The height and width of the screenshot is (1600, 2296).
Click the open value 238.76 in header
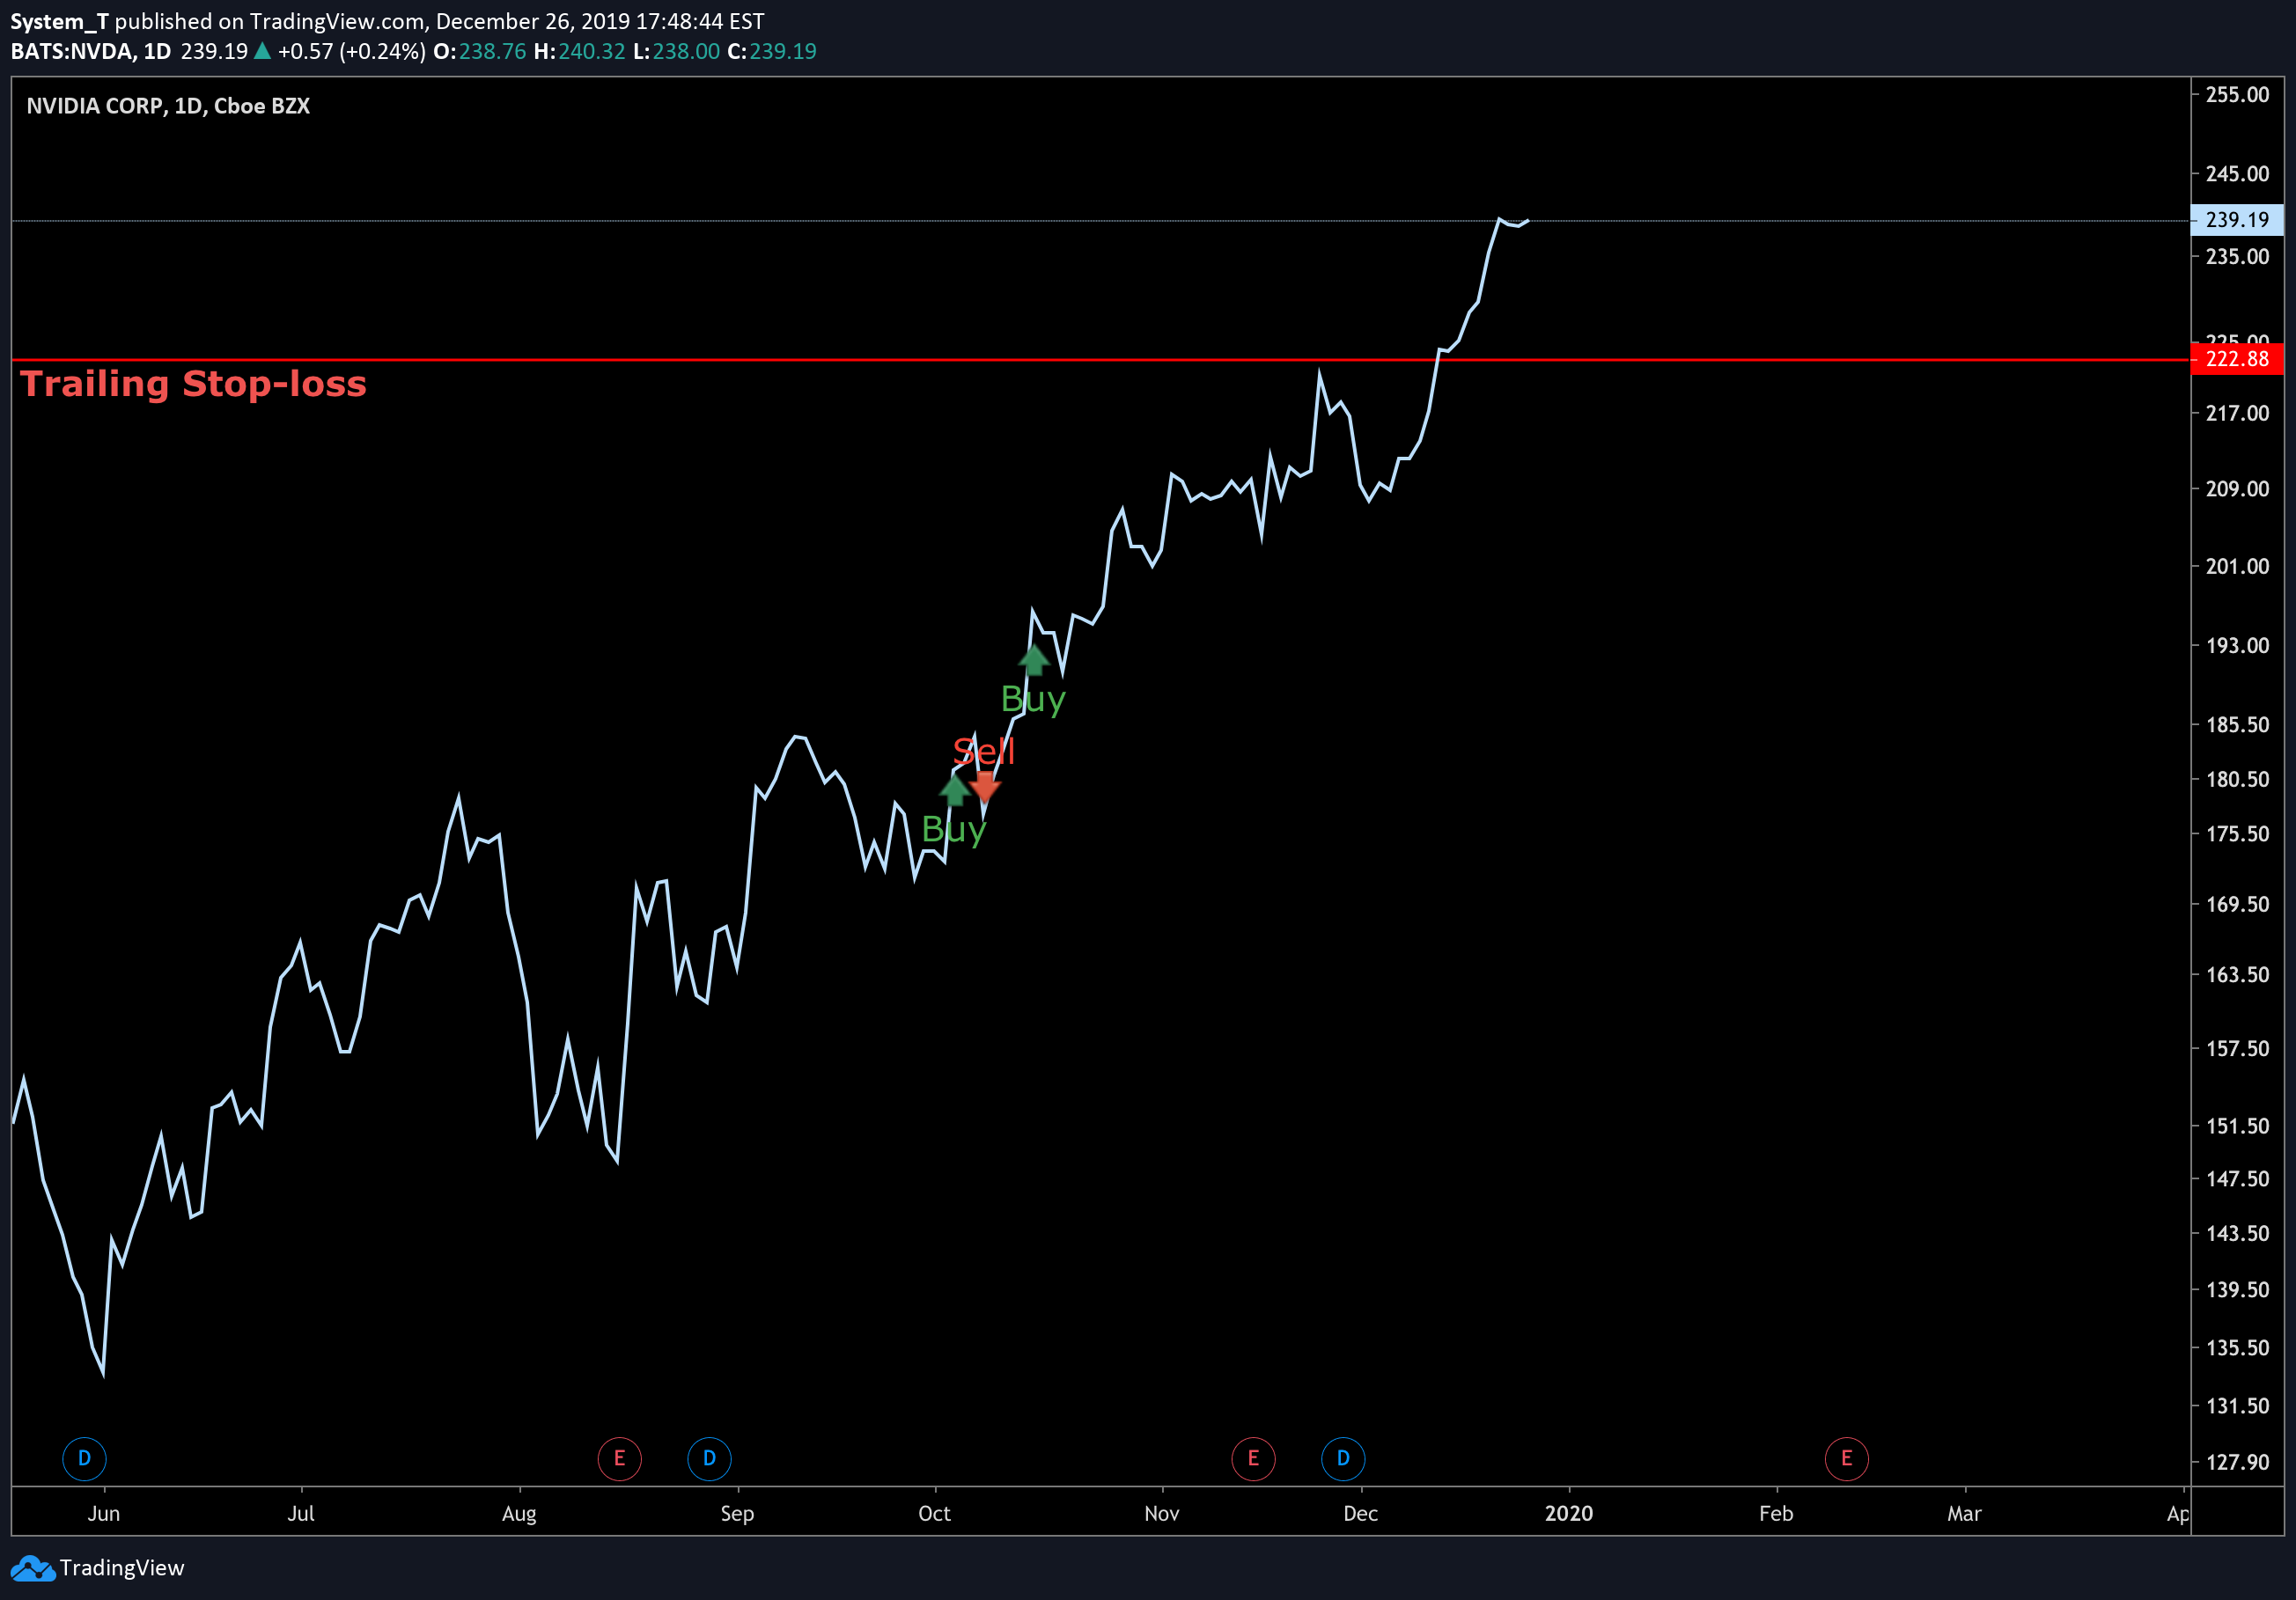point(492,51)
